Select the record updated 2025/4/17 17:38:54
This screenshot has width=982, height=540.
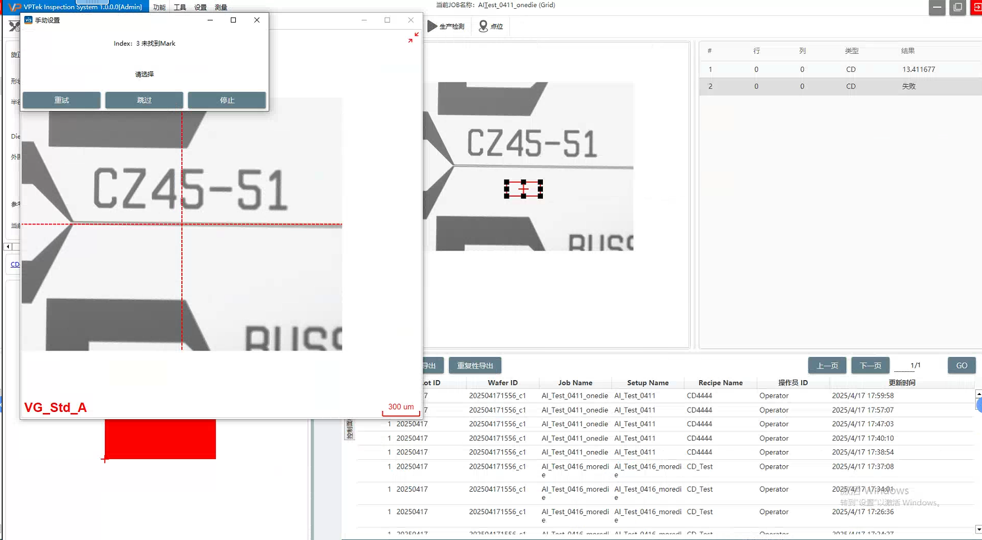click(665, 452)
